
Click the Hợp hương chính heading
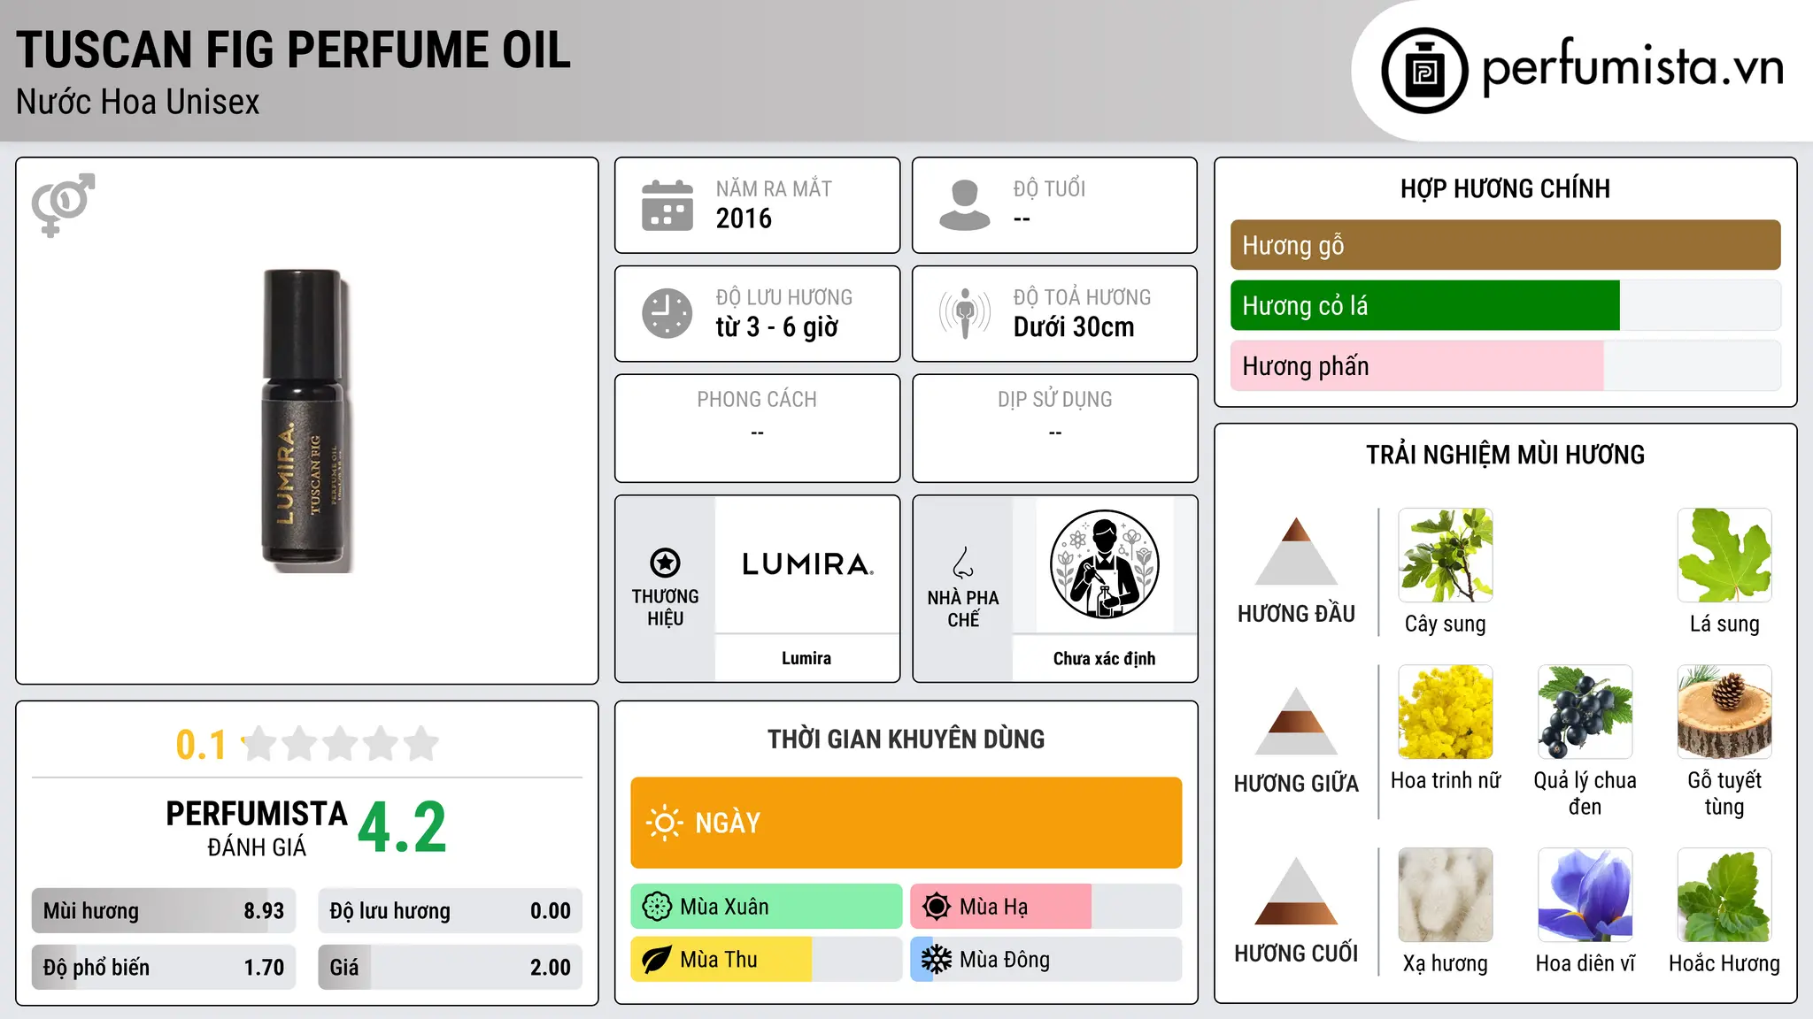1505,188
